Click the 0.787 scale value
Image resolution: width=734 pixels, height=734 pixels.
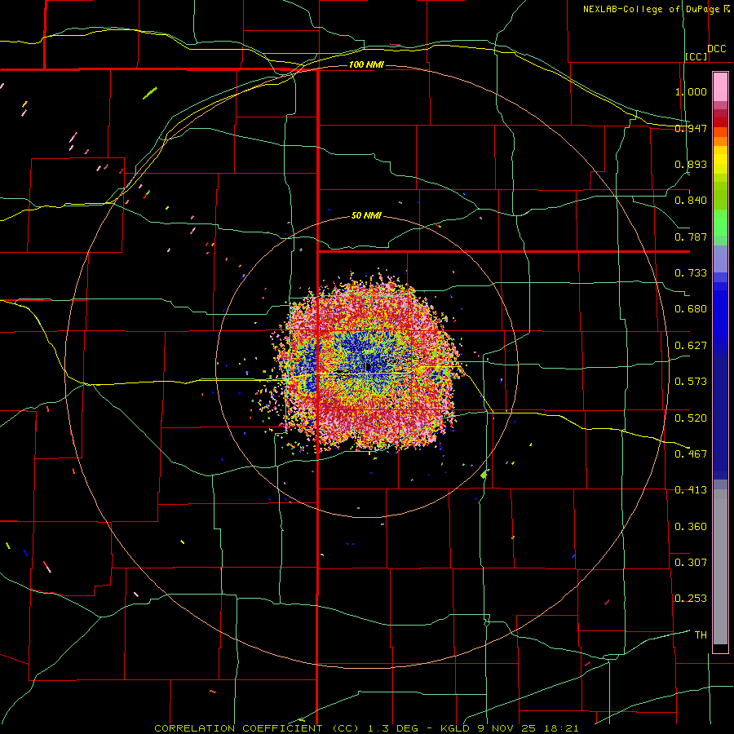tap(691, 237)
